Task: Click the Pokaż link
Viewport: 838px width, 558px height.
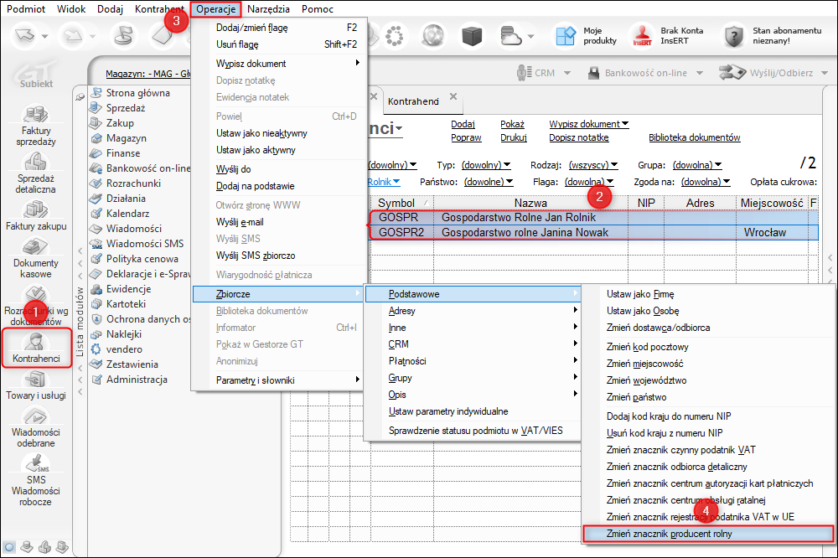Action: point(512,124)
